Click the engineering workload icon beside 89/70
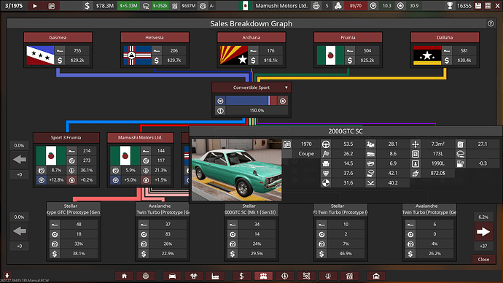 pyautogui.click(x=338, y=6)
